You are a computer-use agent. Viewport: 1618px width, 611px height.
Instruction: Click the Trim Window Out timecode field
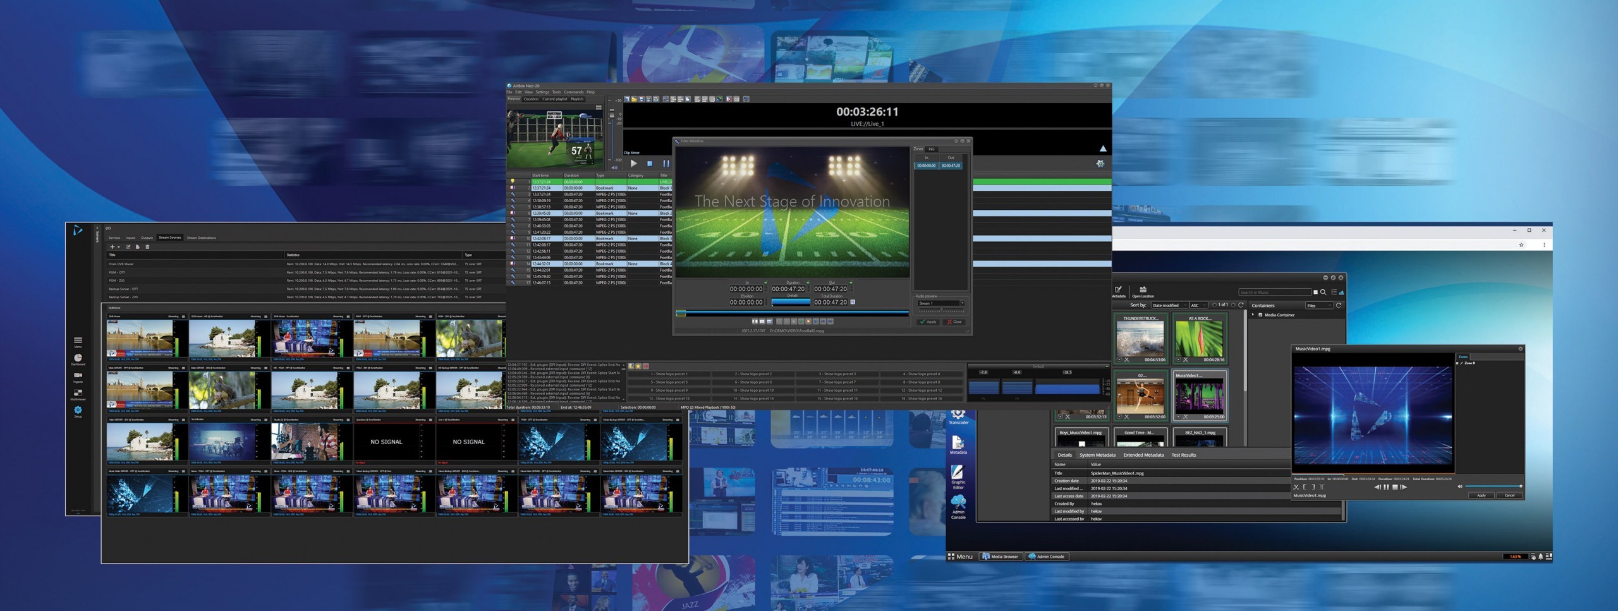pyautogui.click(x=830, y=289)
